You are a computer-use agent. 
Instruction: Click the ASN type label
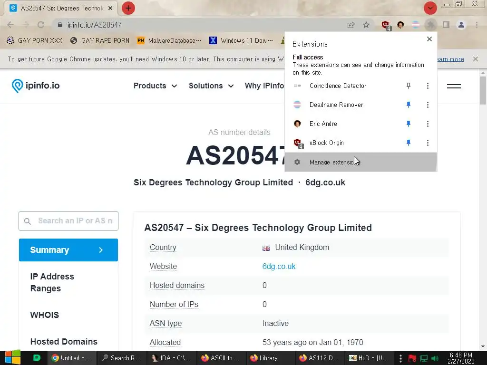[166, 323]
